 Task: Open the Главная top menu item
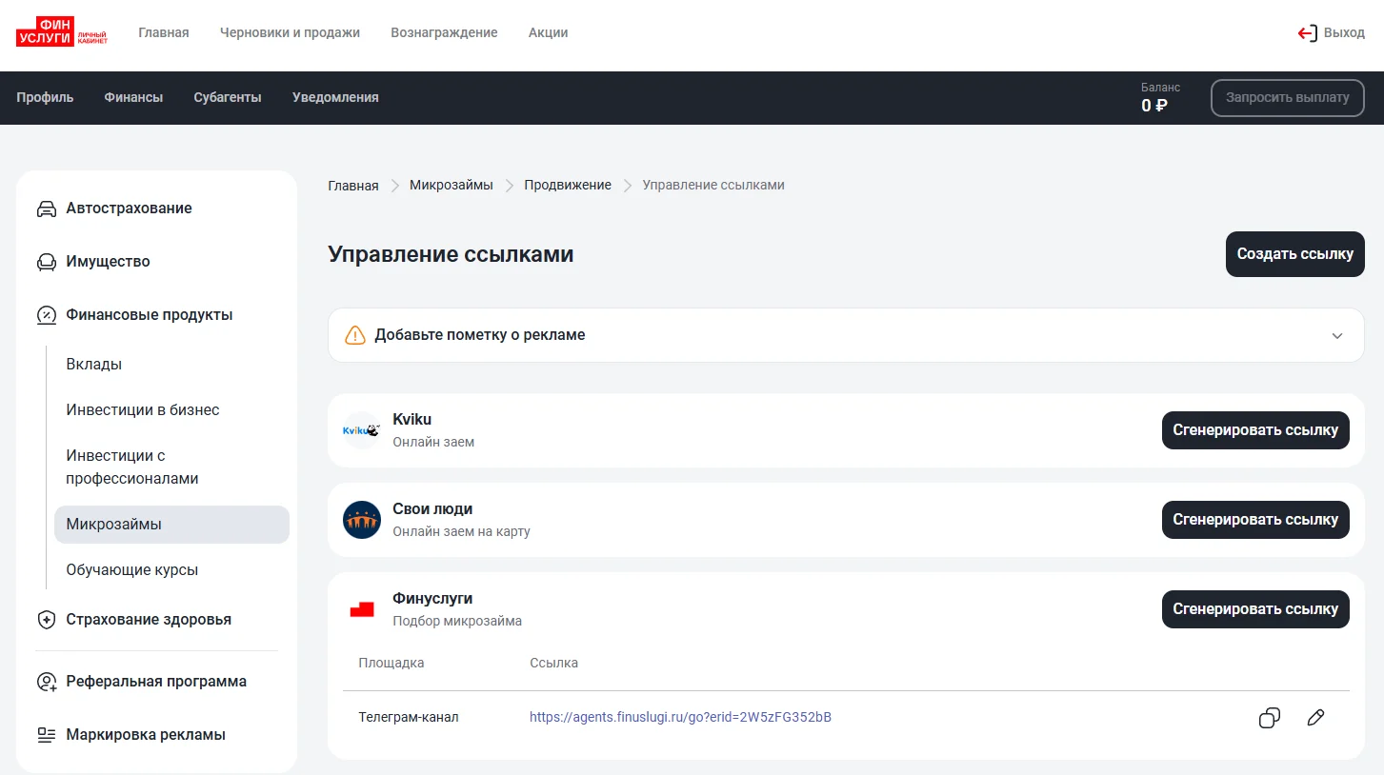click(164, 32)
